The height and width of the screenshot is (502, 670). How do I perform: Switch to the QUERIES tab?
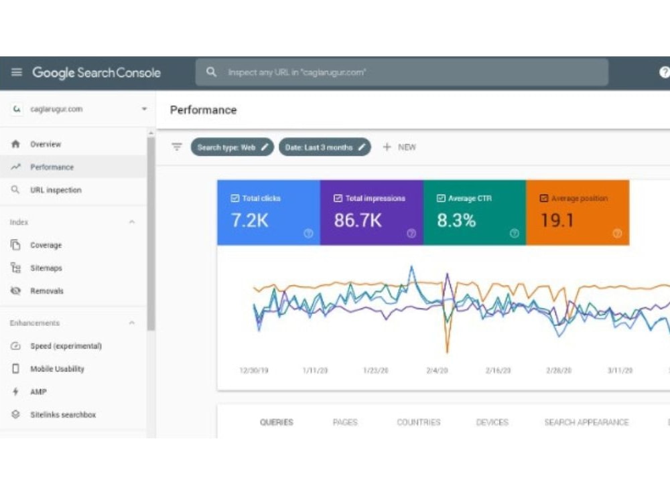[x=277, y=422]
